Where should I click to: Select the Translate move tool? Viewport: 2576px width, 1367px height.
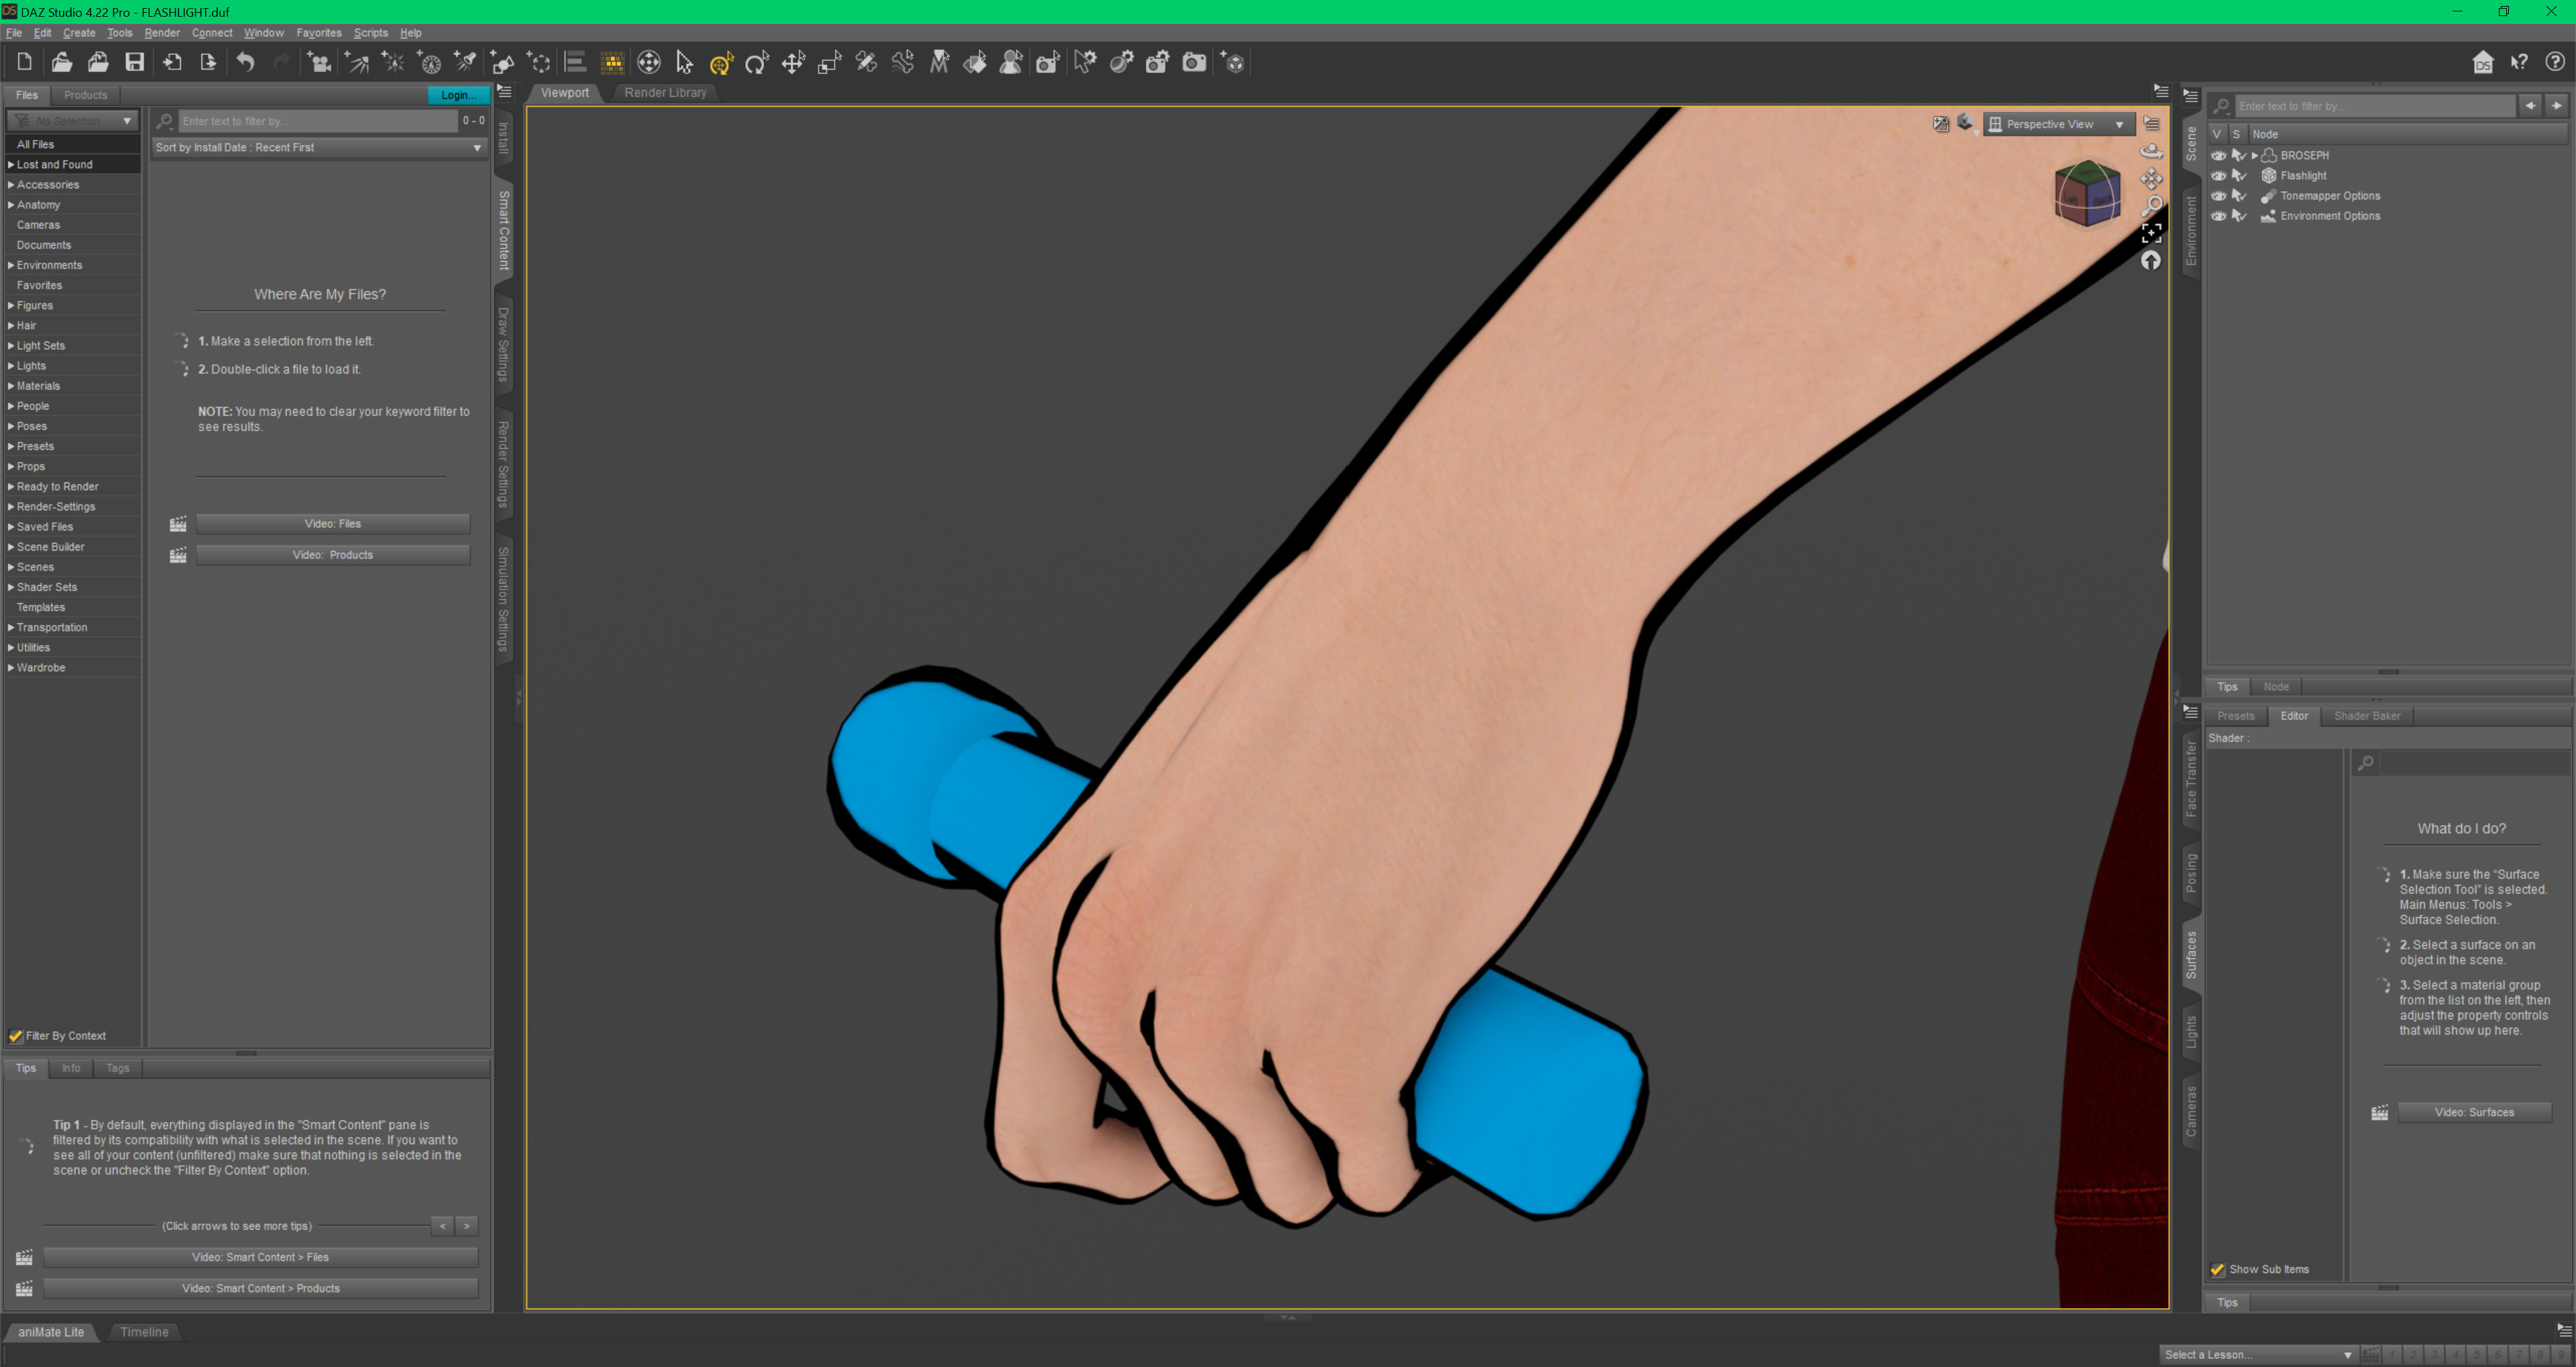point(793,62)
